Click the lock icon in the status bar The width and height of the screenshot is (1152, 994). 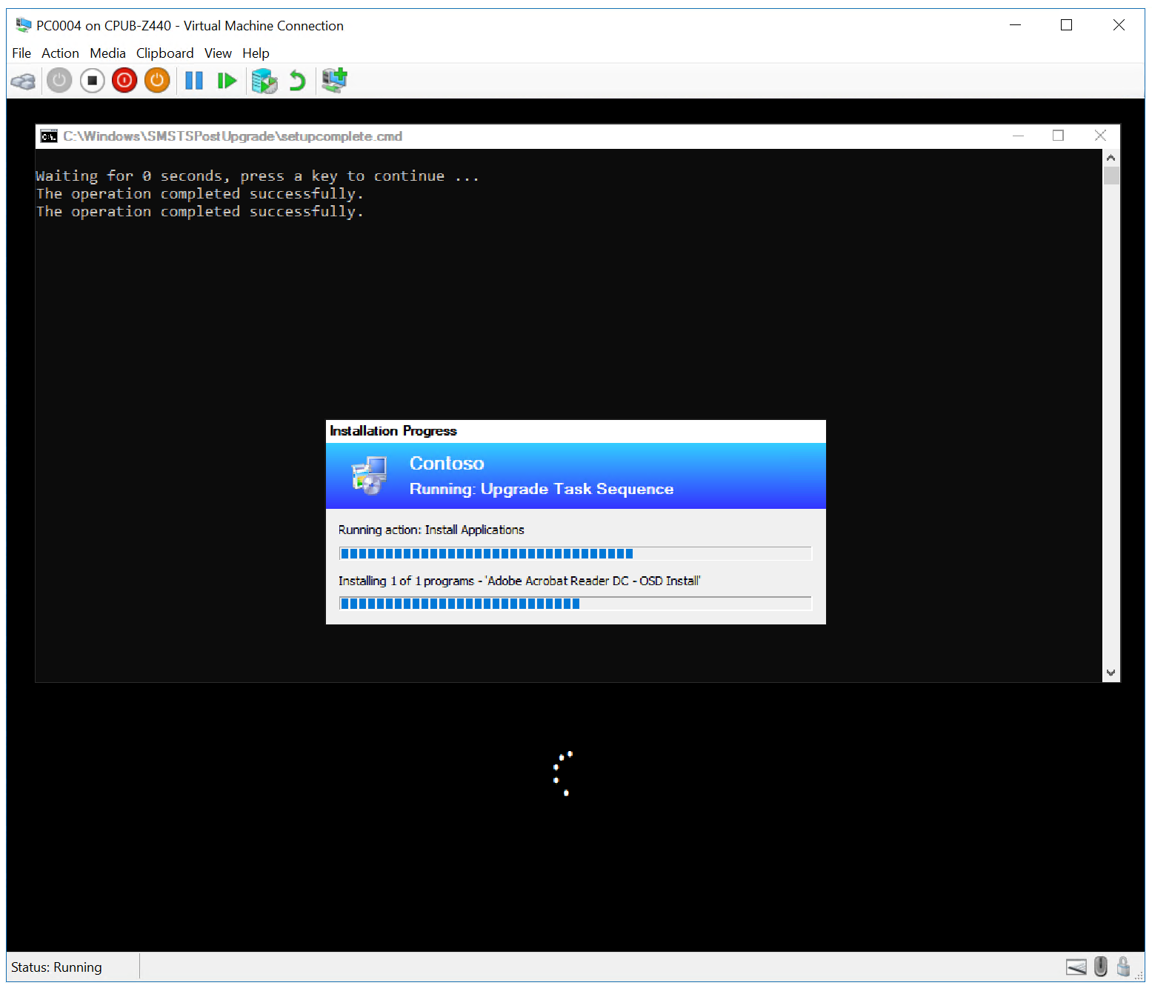click(x=1123, y=967)
